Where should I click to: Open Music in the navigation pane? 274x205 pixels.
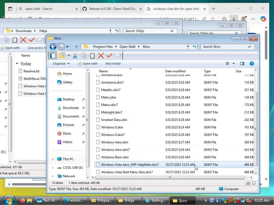point(67,133)
